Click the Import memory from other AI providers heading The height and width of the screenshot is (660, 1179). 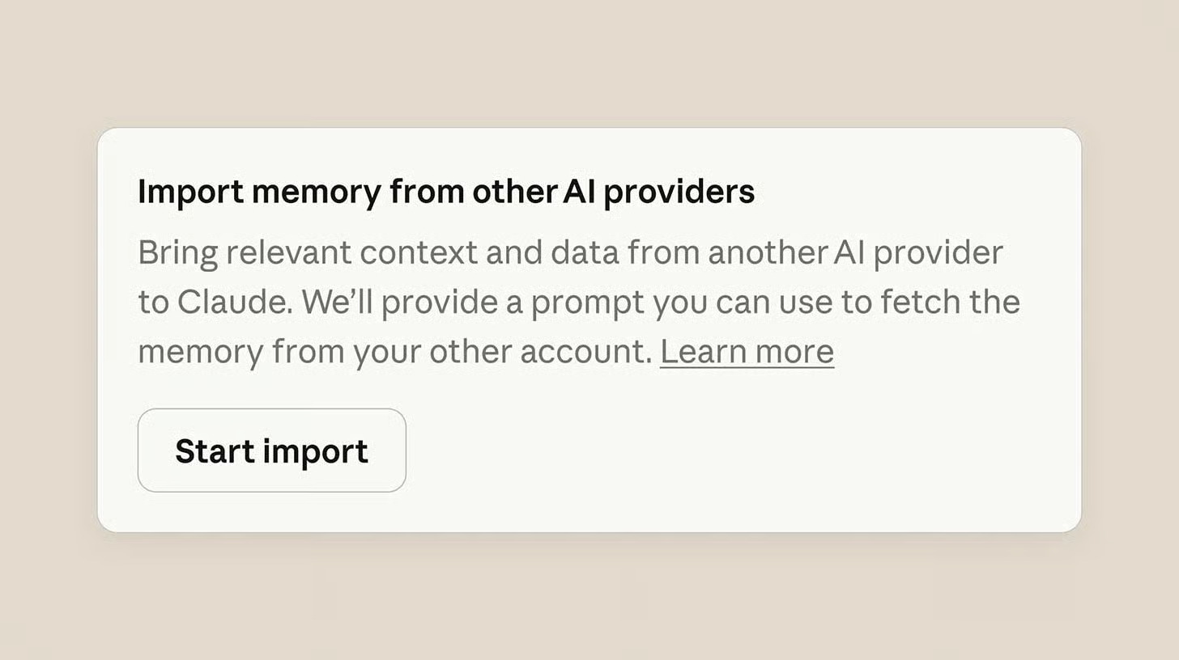pyautogui.click(x=445, y=191)
